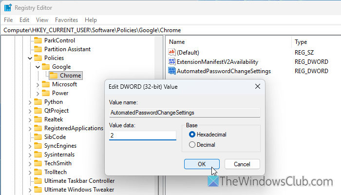Select the SibCode key label
This screenshot has width=341, height=195.
55,137
